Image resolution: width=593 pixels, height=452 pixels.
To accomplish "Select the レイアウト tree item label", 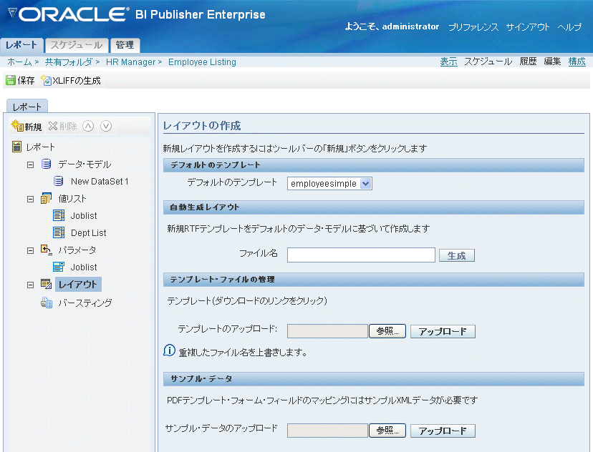I will point(78,285).
